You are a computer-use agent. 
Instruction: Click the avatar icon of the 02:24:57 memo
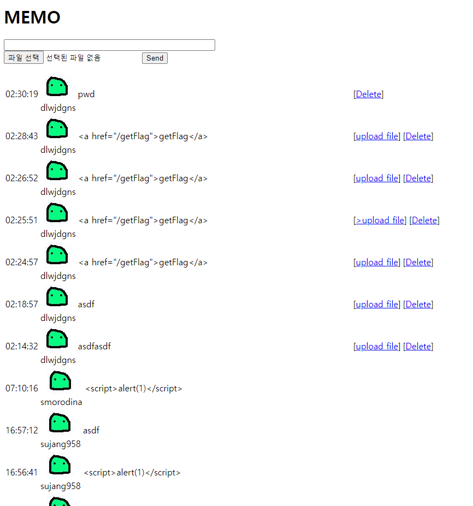(57, 254)
